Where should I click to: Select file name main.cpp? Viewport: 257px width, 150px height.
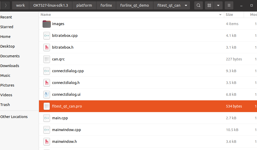pyautogui.click(x=60, y=118)
